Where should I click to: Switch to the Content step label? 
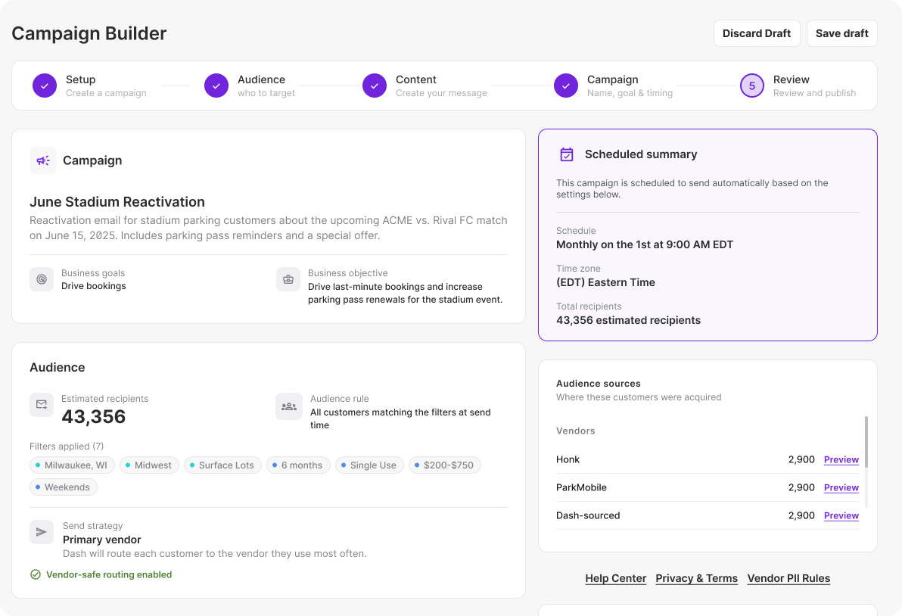click(x=416, y=79)
